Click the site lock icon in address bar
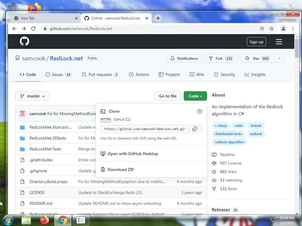The width and height of the screenshot is (302, 226). [45, 29]
